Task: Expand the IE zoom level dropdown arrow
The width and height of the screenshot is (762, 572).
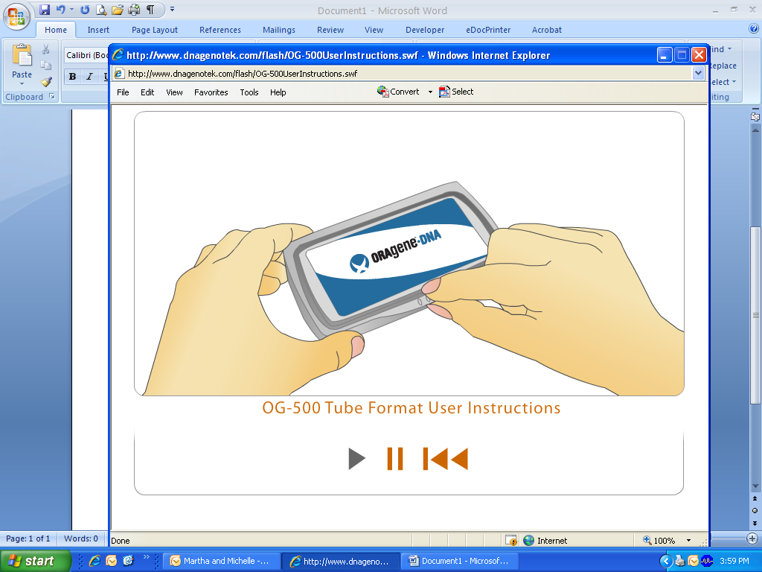Action: (x=688, y=541)
